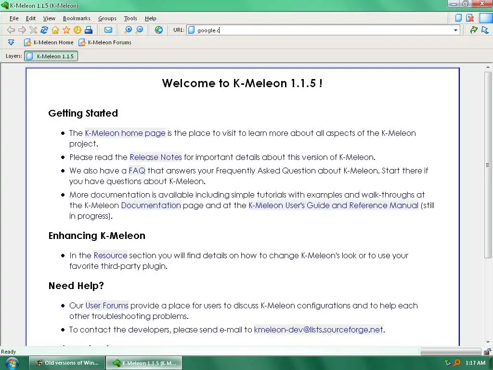The height and width of the screenshot is (370, 493).
Task: Follow the K-Meleon home page link
Action: point(125,133)
